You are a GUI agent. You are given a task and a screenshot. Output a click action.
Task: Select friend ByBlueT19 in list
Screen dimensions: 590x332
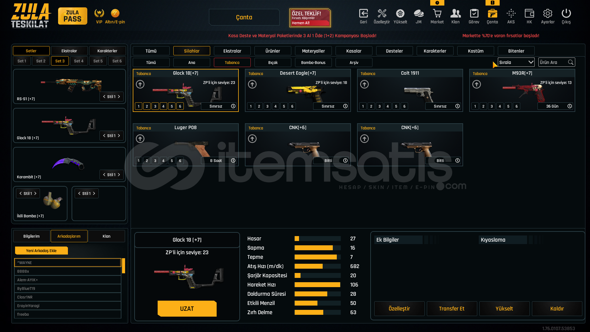pyautogui.click(x=68, y=288)
